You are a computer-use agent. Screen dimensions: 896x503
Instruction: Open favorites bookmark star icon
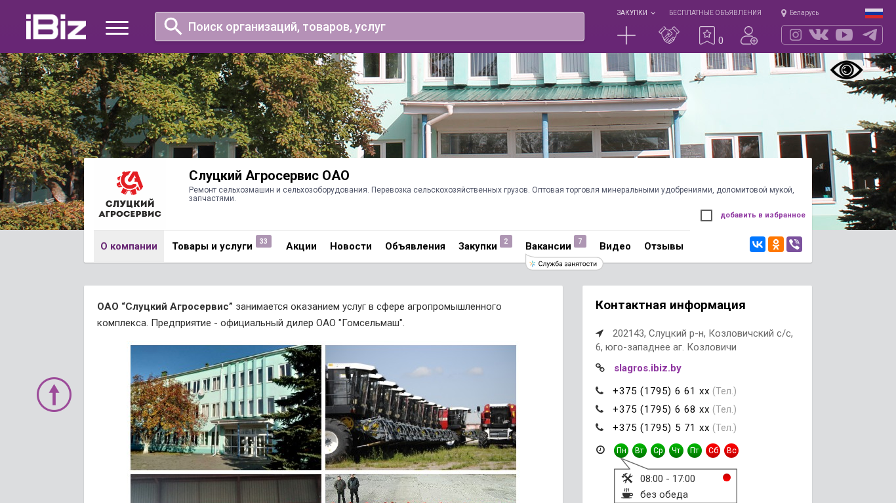706,35
